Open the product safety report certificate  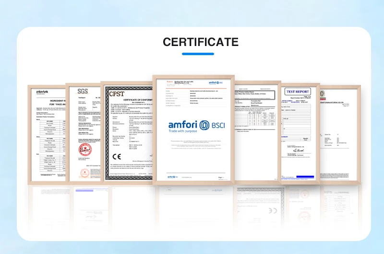click(257, 132)
